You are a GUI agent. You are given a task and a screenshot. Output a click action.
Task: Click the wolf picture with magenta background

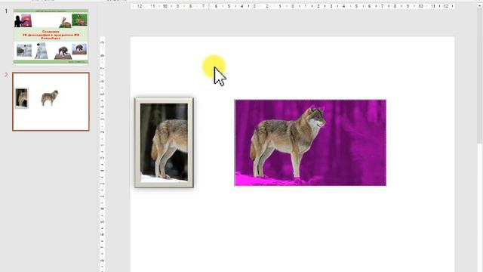(x=310, y=143)
